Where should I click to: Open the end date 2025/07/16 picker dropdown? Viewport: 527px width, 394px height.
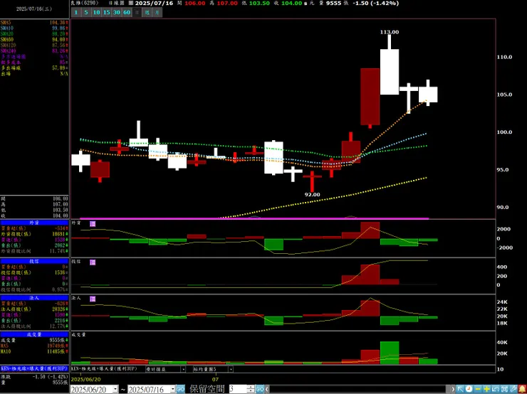click(x=172, y=389)
